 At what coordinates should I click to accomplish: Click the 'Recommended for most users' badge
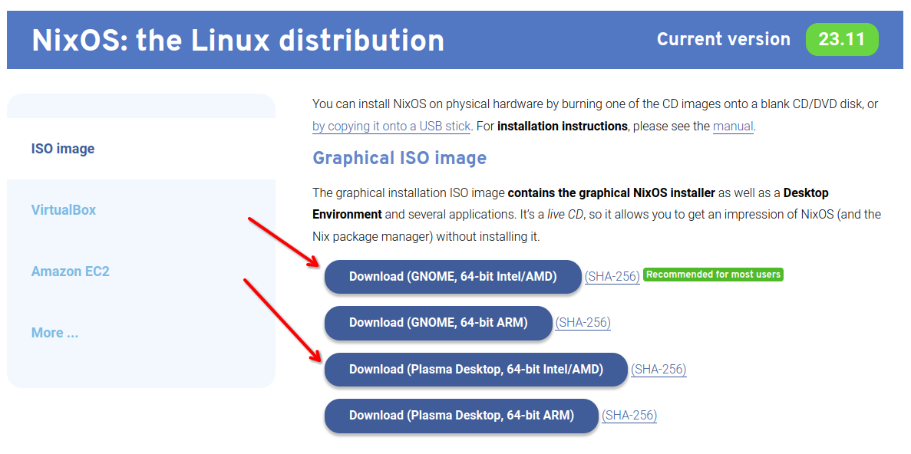coord(713,275)
